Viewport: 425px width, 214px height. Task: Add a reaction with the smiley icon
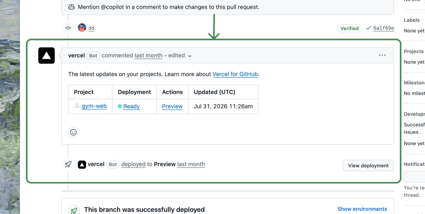[73, 132]
